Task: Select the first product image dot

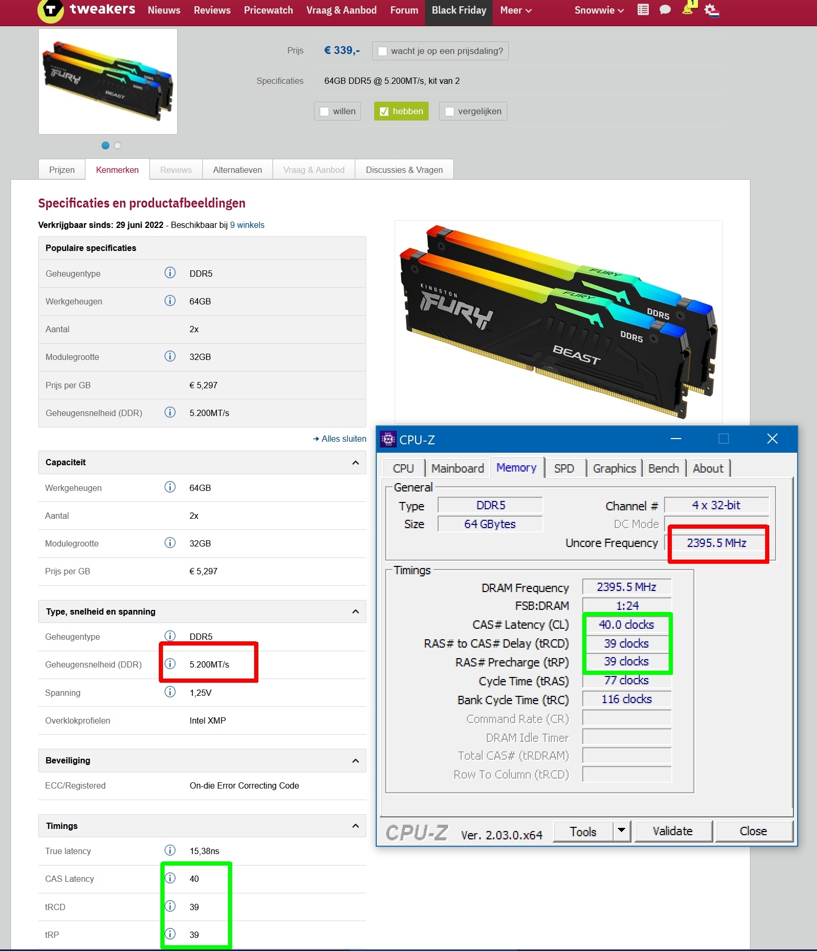Action: coord(105,145)
